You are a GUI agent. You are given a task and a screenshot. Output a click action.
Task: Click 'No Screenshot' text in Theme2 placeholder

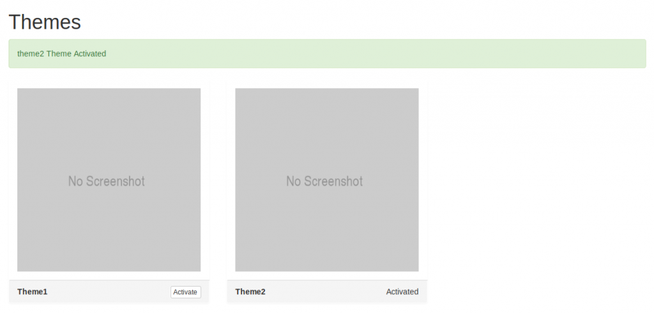[x=324, y=181]
